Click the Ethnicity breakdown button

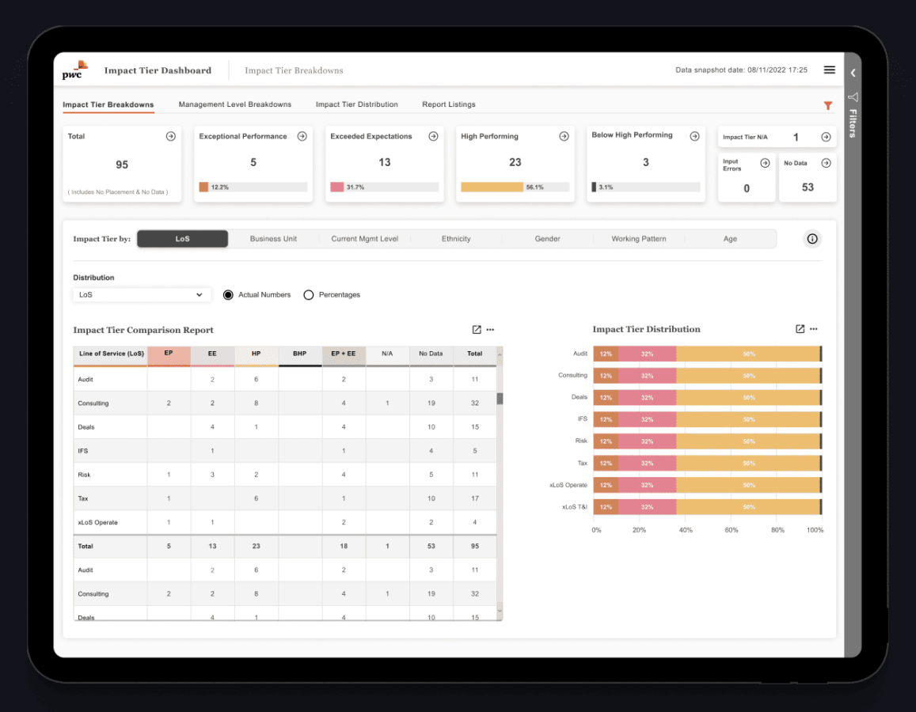coord(456,239)
